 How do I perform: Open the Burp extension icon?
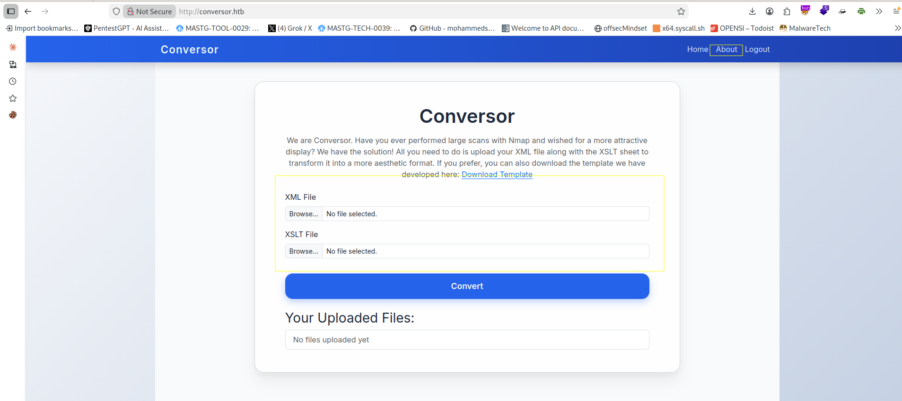click(805, 10)
